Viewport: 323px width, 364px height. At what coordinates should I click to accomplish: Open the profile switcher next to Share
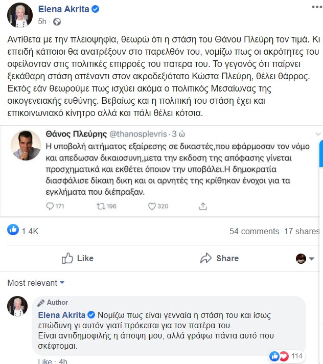click(305, 258)
